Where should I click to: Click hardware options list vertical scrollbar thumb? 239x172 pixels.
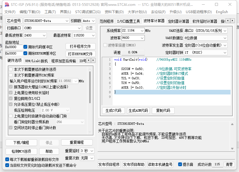[x=90, y=87]
